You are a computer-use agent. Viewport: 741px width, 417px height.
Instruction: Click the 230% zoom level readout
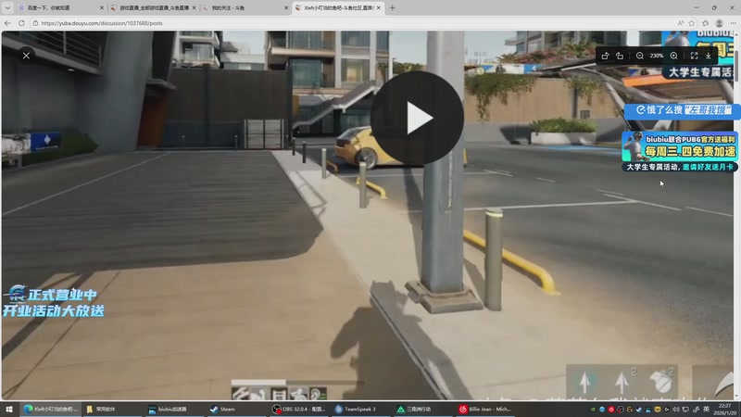point(657,56)
